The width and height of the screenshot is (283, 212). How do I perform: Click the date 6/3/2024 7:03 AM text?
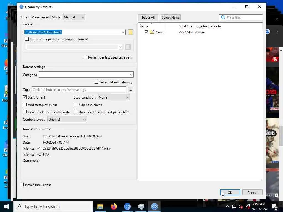[56, 142]
